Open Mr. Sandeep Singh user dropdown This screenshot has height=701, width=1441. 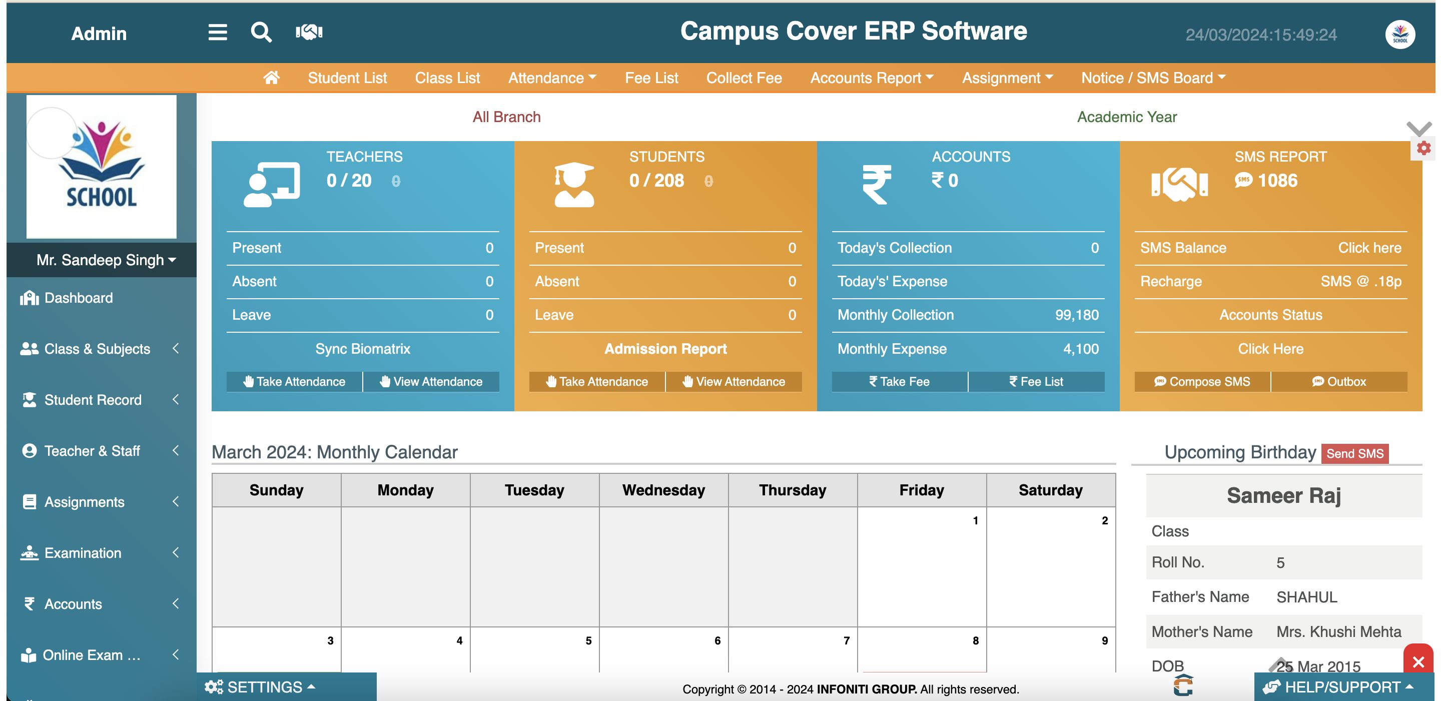click(106, 260)
